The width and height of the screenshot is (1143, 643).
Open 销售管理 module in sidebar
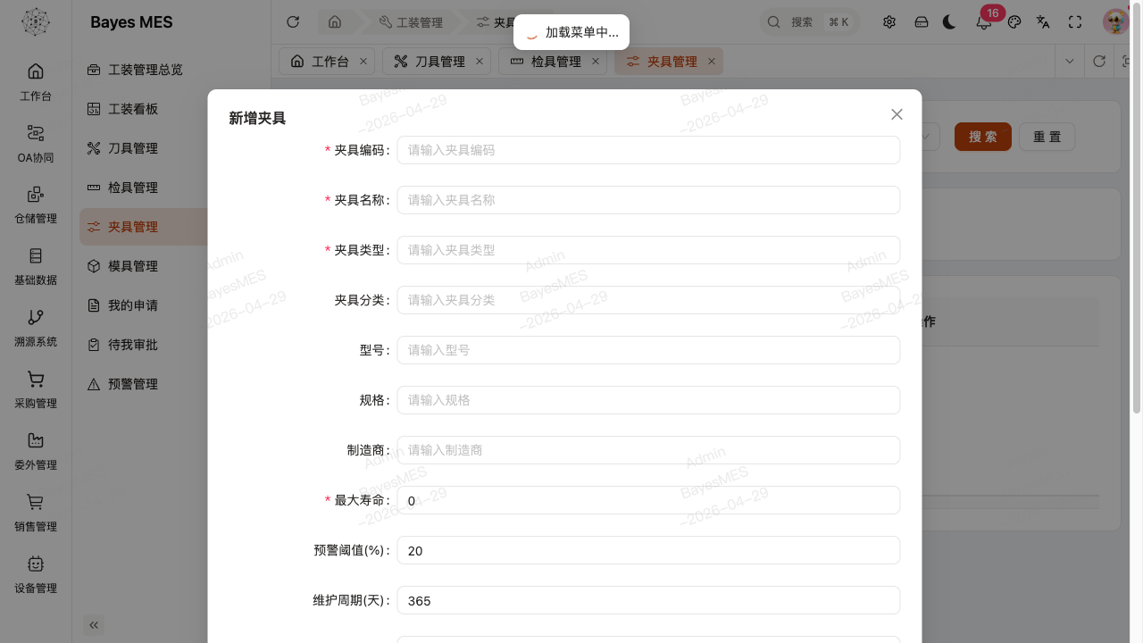[x=36, y=514]
